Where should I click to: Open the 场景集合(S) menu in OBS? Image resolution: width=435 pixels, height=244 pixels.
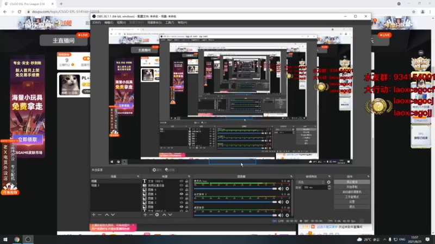coord(154,22)
